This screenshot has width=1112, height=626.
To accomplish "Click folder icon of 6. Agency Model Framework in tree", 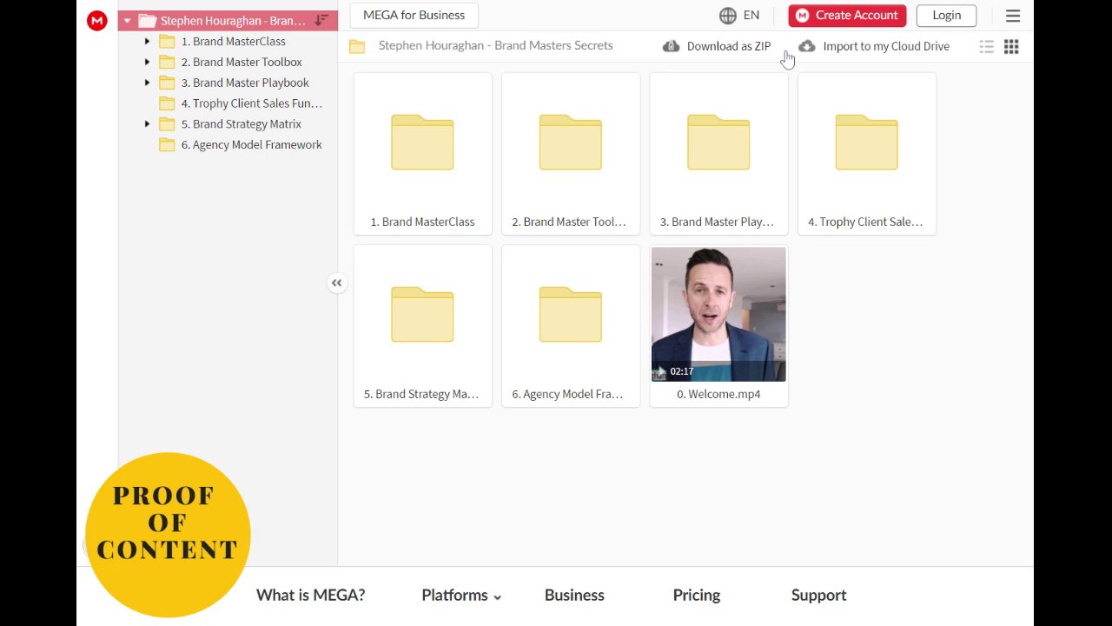I will [168, 145].
